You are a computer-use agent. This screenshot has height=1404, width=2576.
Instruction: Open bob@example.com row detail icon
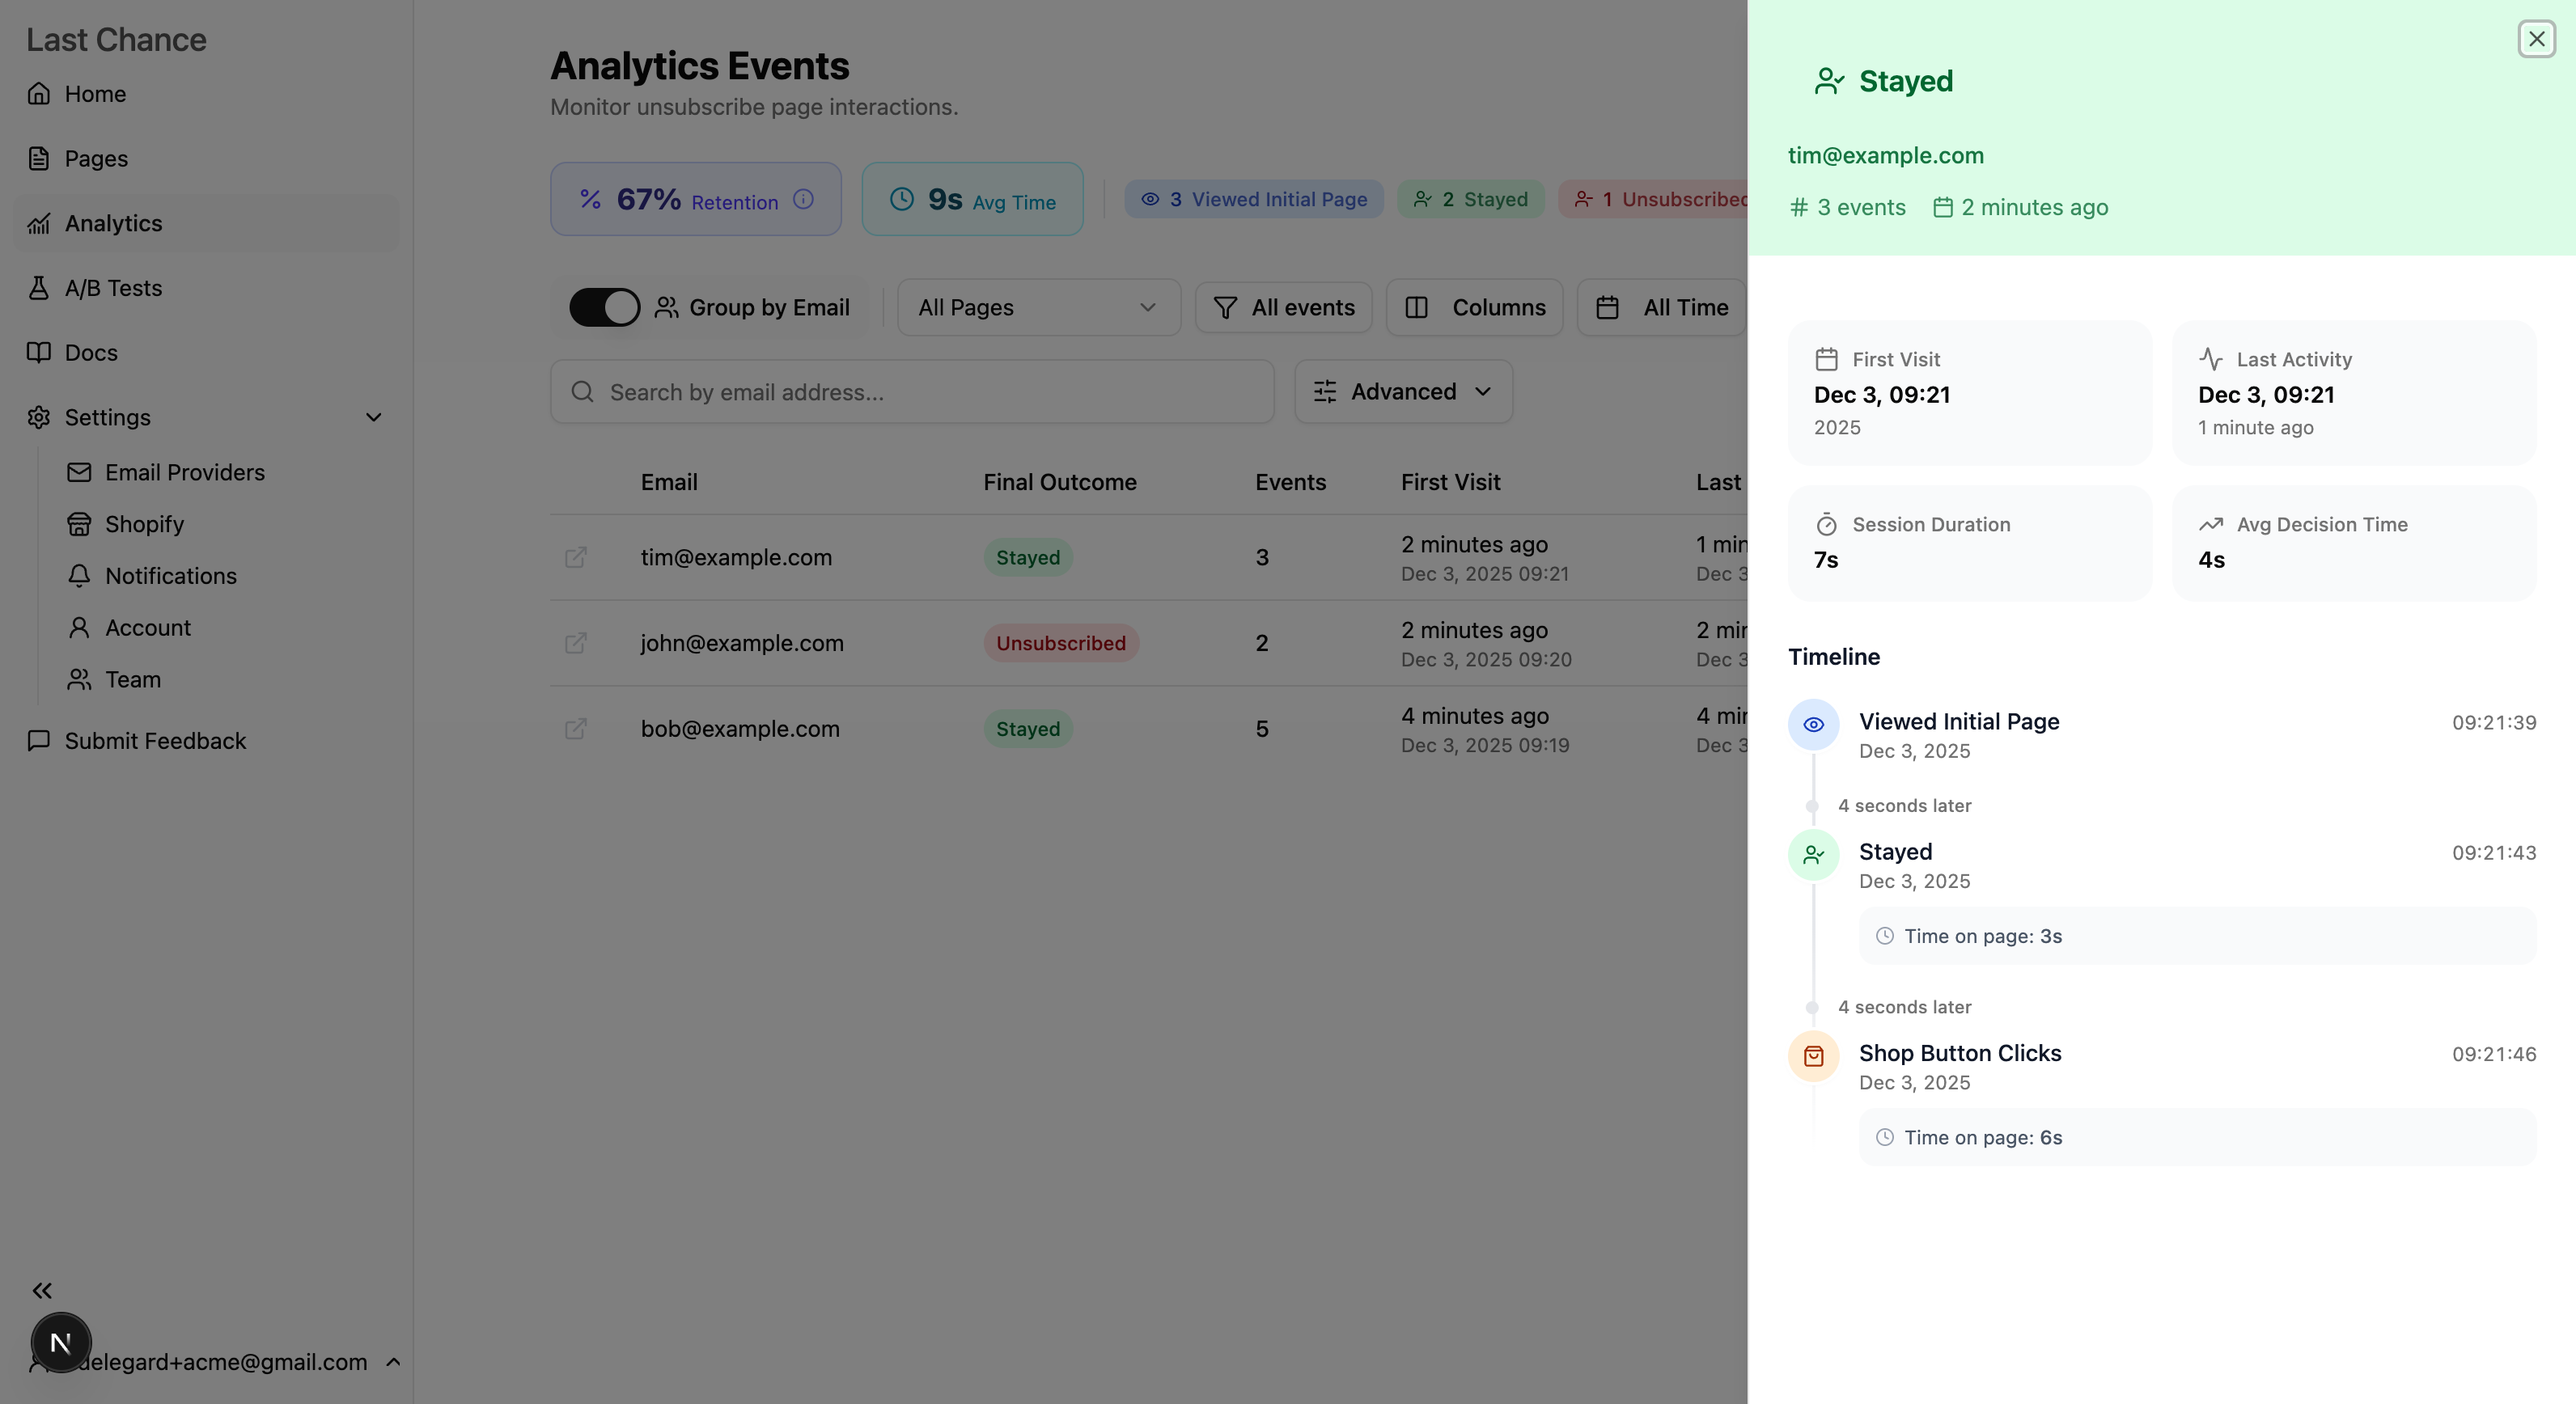click(575, 729)
